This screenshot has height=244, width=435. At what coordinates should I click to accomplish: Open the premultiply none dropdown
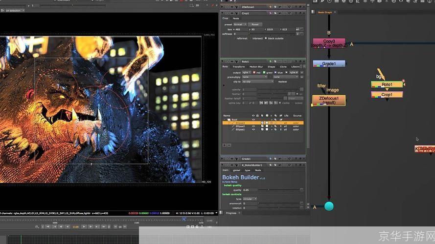(x=254, y=77)
